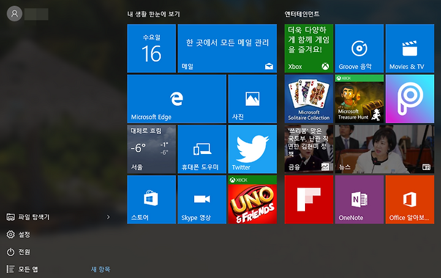
Task: Expand the File Explorer jump list arrow
Action: [x=108, y=217]
